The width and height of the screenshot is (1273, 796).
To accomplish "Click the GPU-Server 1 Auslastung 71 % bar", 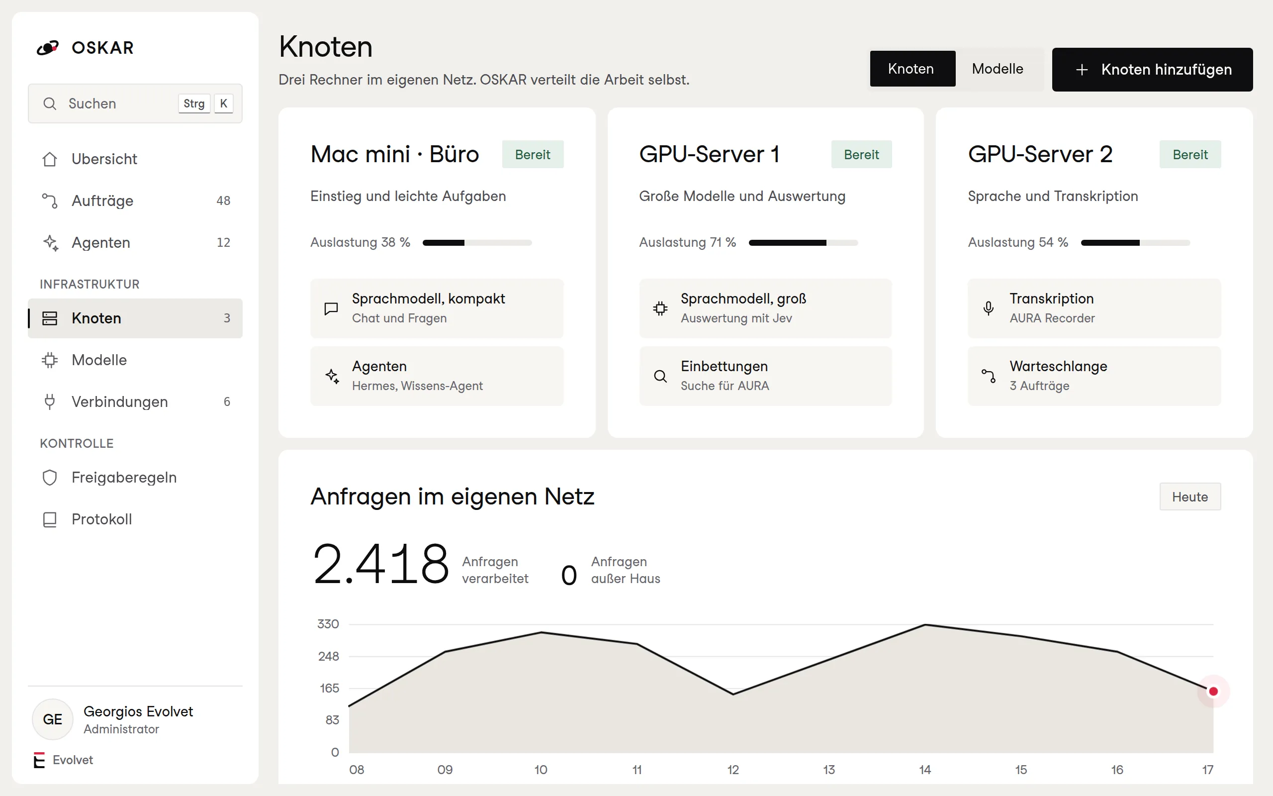I will point(803,243).
